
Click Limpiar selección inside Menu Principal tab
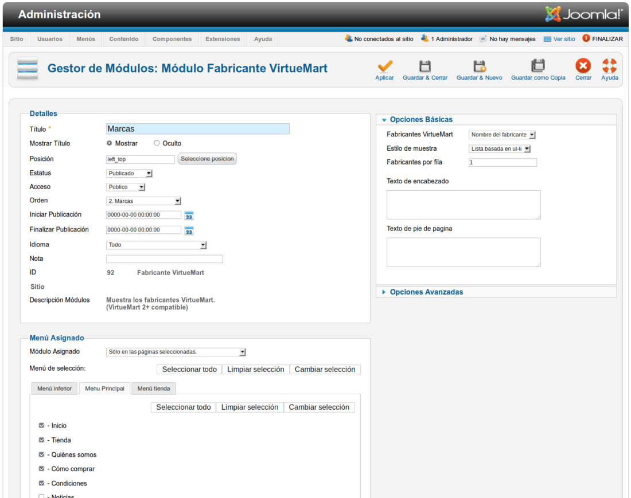click(250, 407)
